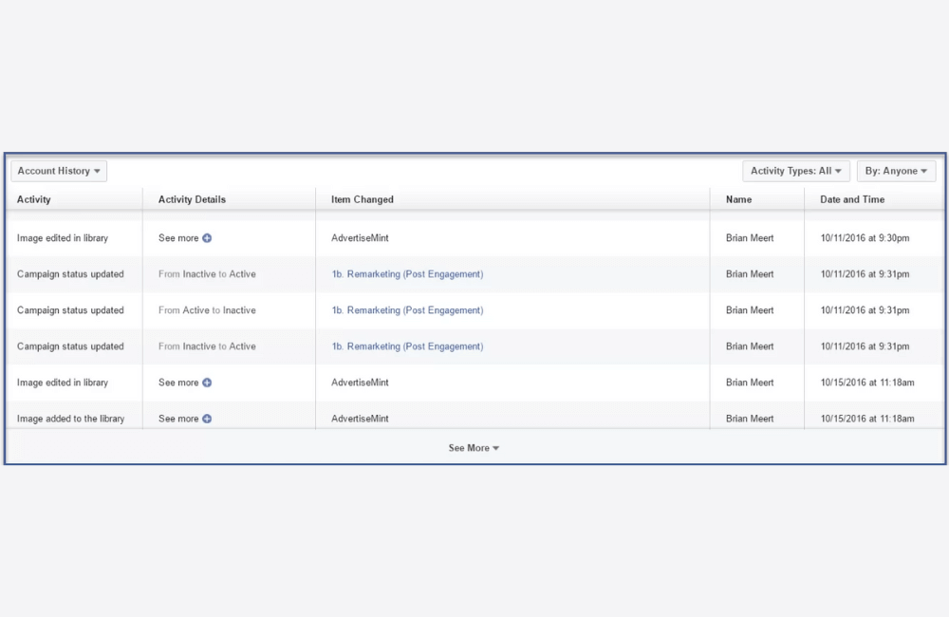Open the Activity Types: All filter
Image resolution: width=949 pixels, height=617 pixels.
[795, 171]
